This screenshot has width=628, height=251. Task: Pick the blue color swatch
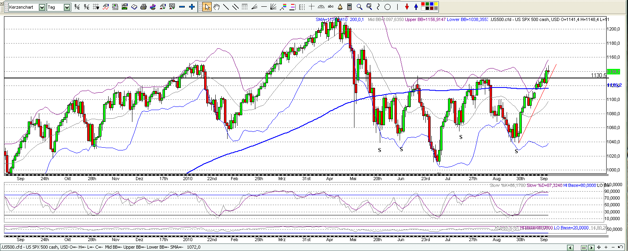431,4
